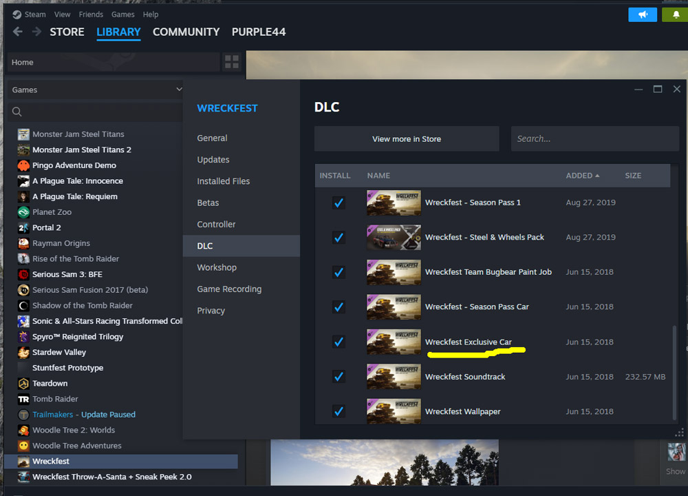Open the PURPLE44 profile tab
The height and width of the screenshot is (496, 688).
[x=259, y=32]
